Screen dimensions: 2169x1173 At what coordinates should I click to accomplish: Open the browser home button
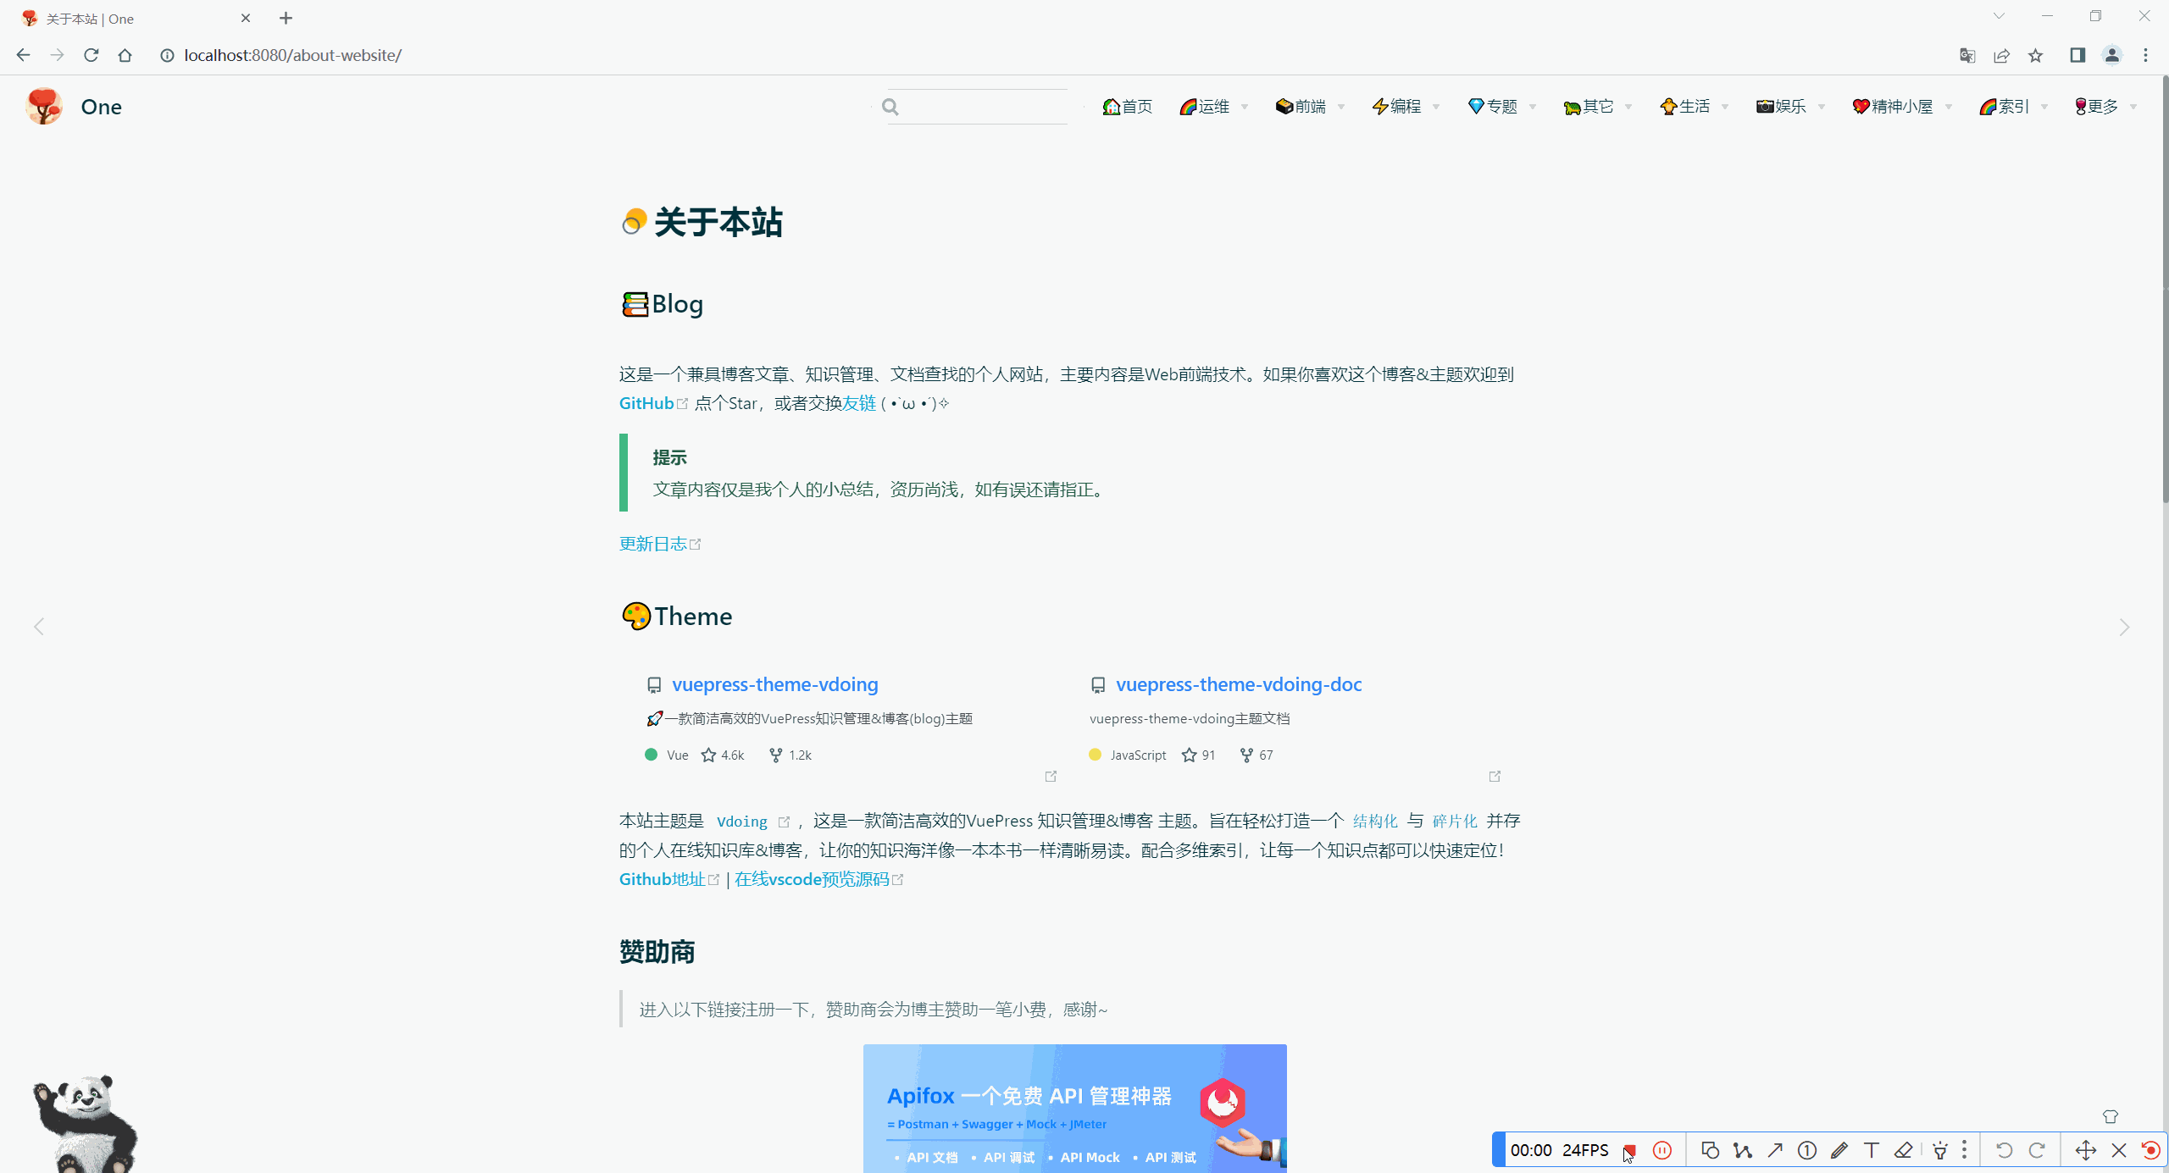tap(125, 55)
